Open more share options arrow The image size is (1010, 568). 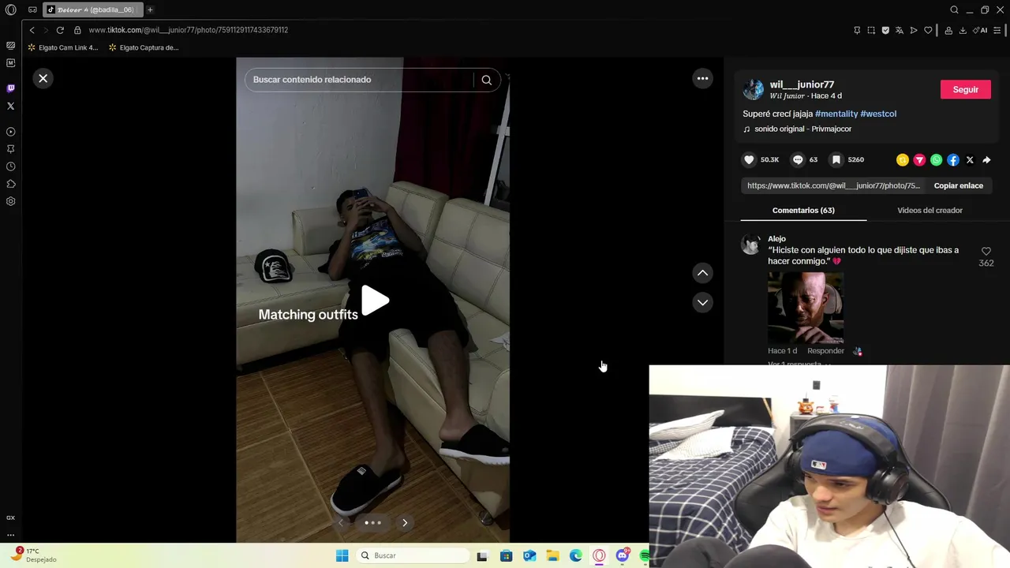click(986, 160)
